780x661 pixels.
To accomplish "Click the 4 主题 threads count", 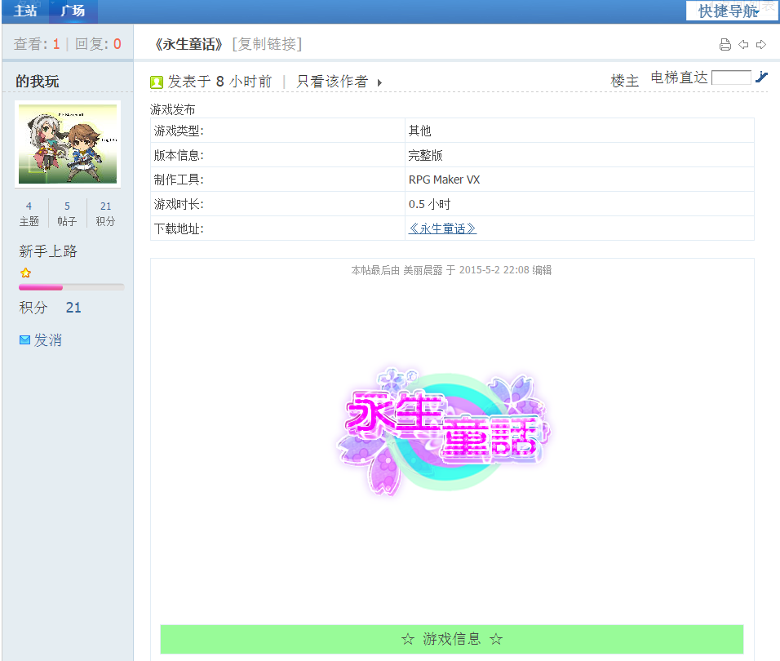I will pyautogui.click(x=29, y=213).
